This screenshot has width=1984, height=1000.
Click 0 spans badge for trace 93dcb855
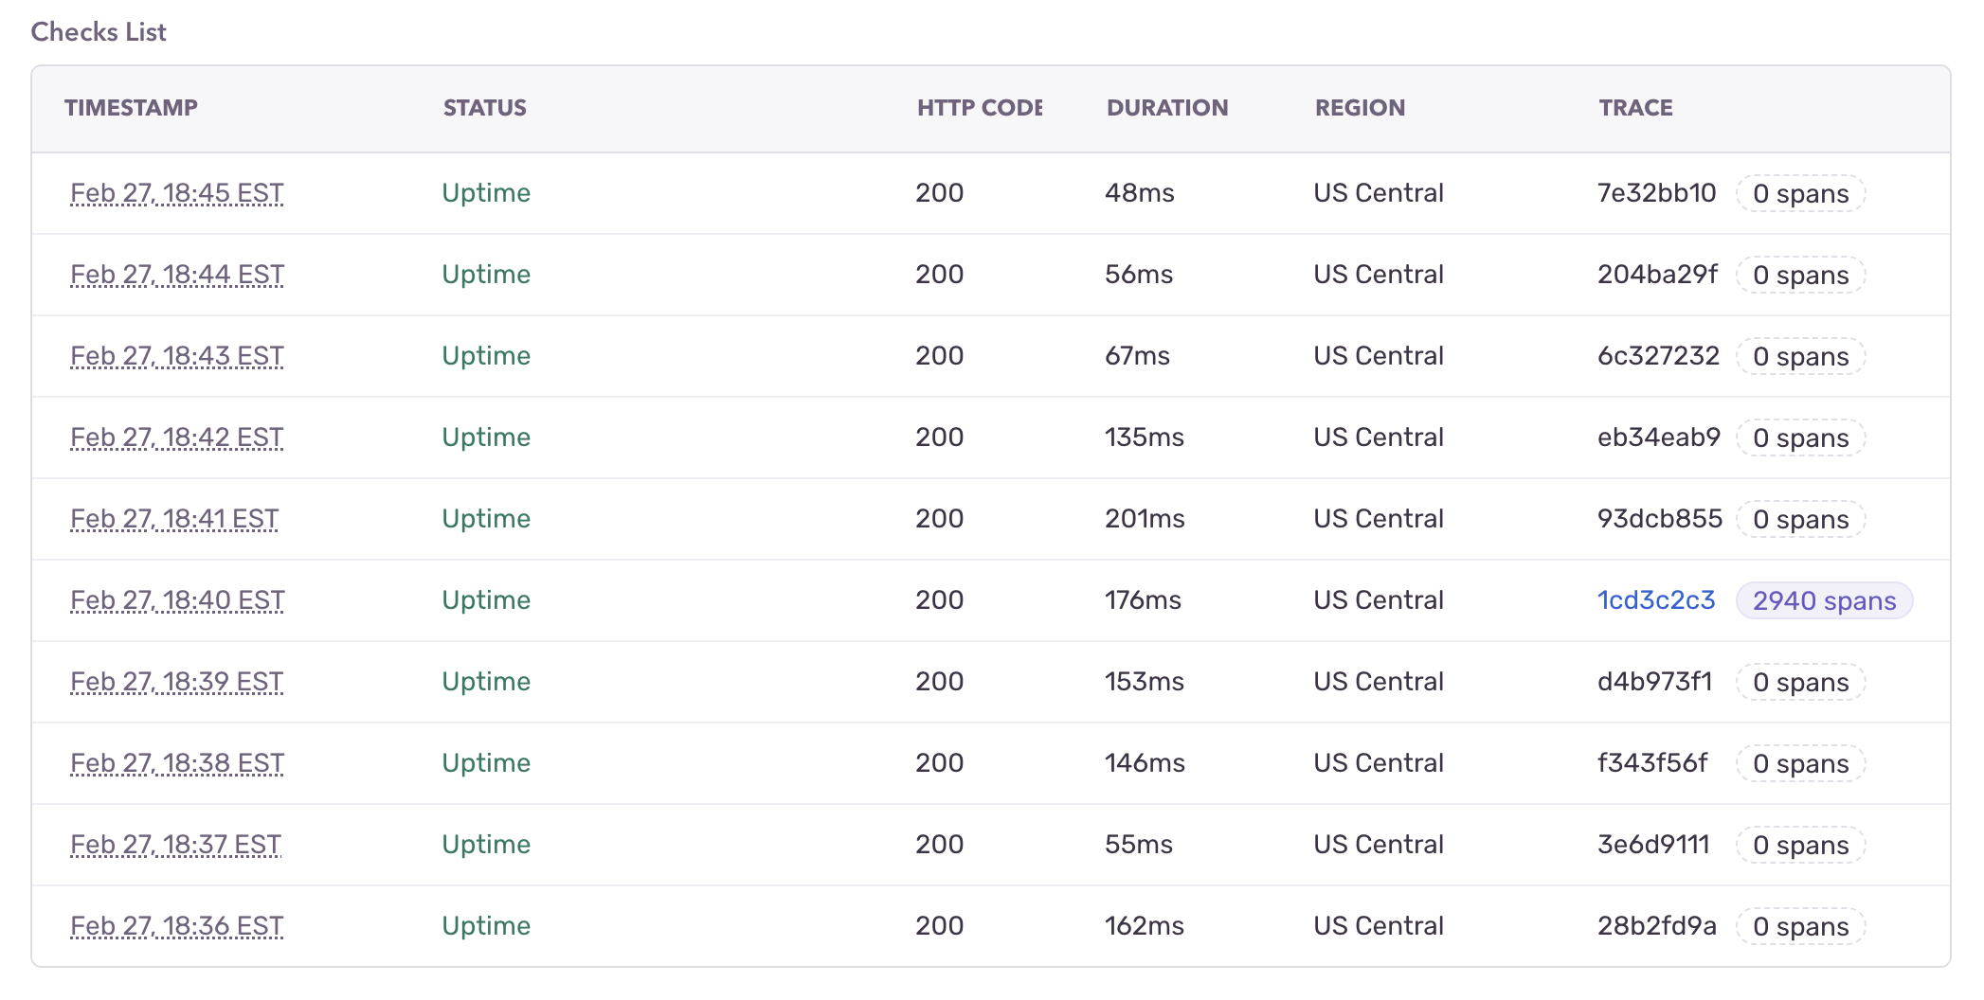(x=1800, y=519)
